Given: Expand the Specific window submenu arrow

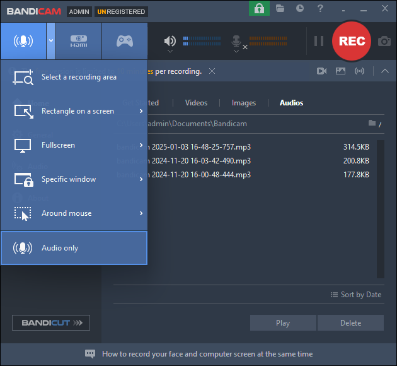Looking at the screenshot, I should (x=141, y=179).
